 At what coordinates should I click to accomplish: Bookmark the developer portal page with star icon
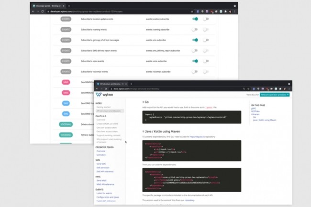(192, 11)
